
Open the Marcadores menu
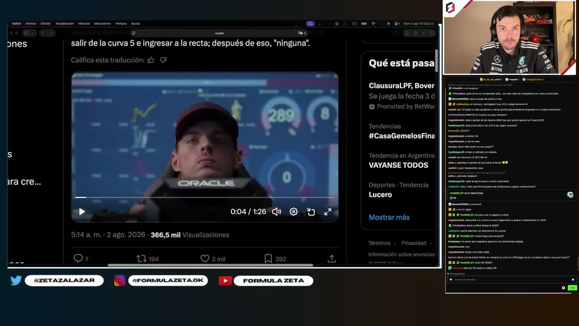point(102,24)
